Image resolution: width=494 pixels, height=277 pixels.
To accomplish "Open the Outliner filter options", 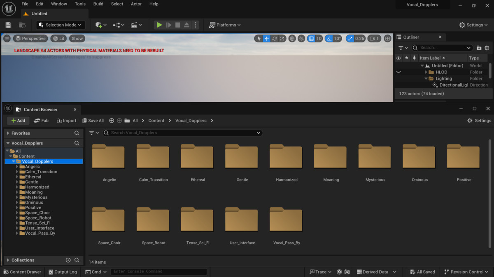I will tap(403, 48).
